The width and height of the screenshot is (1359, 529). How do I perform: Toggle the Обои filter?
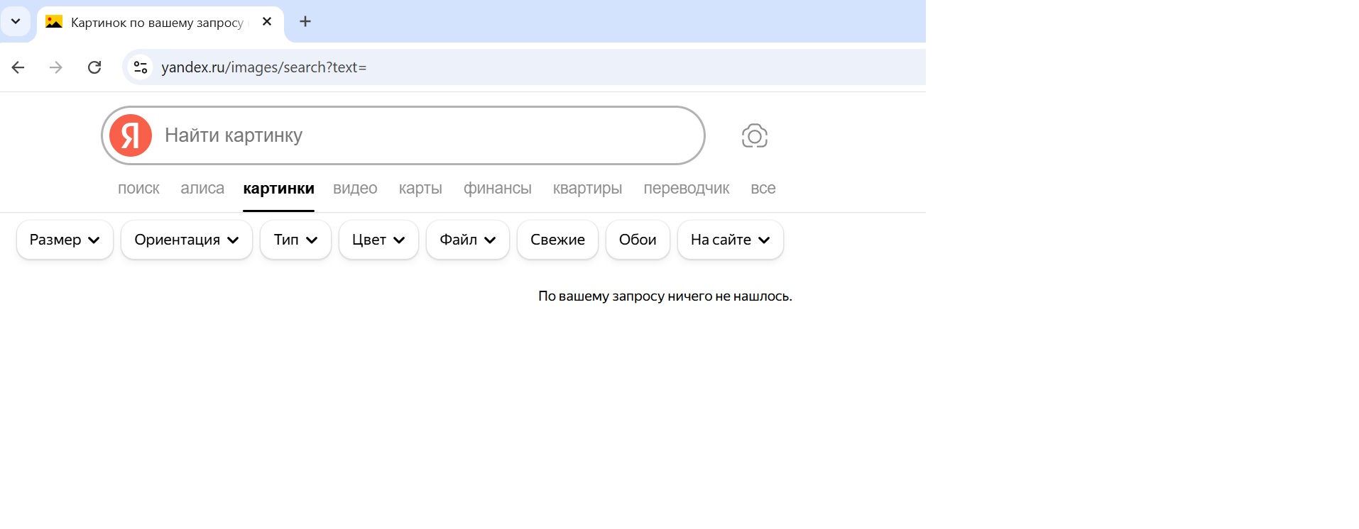coord(638,240)
